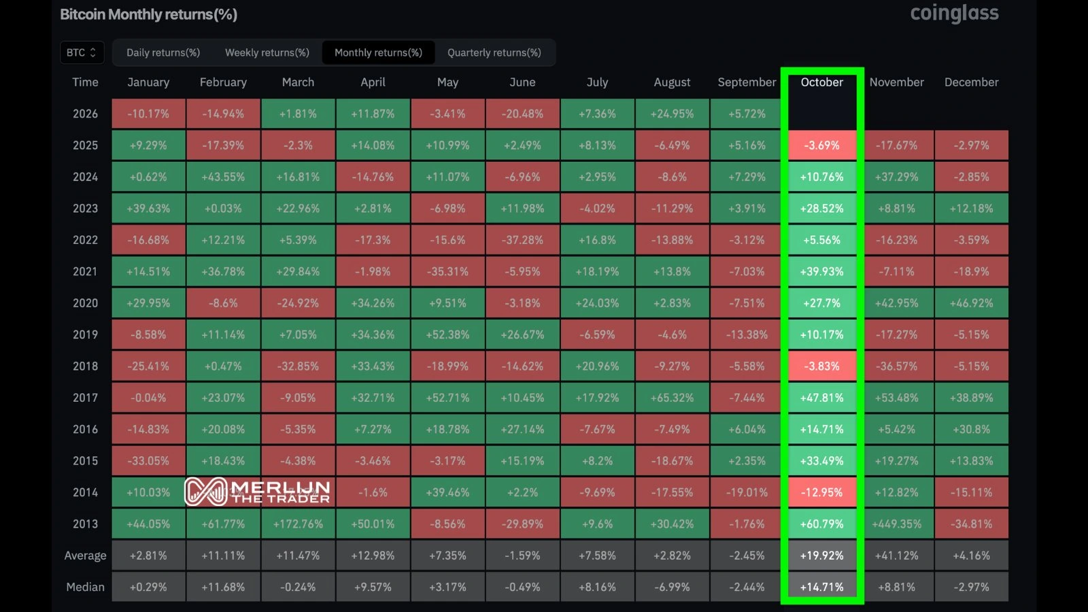Switch to Quarterly returns(%) tab
The height and width of the screenshot is (612, 1088).
[x=494, y=52]
